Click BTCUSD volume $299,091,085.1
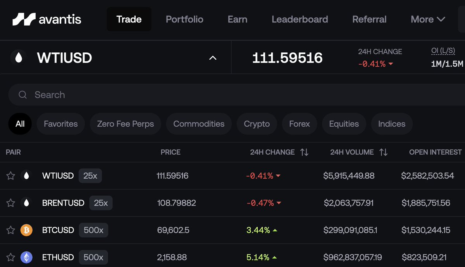Image resolution: width=465 pixels, height=267 pixels. pos(350,230)
